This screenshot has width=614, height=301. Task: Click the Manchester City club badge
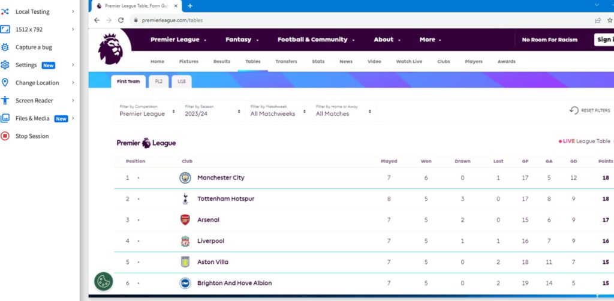click(x=185, y=177)
